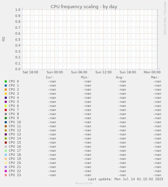Viewport: 168px width, 187px height.
Task: Click the 'Cur:' column header
Action: [50, 77]
